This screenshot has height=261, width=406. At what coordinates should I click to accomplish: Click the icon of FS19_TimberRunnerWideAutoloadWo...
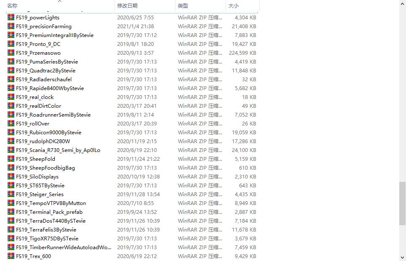(11, 247)
